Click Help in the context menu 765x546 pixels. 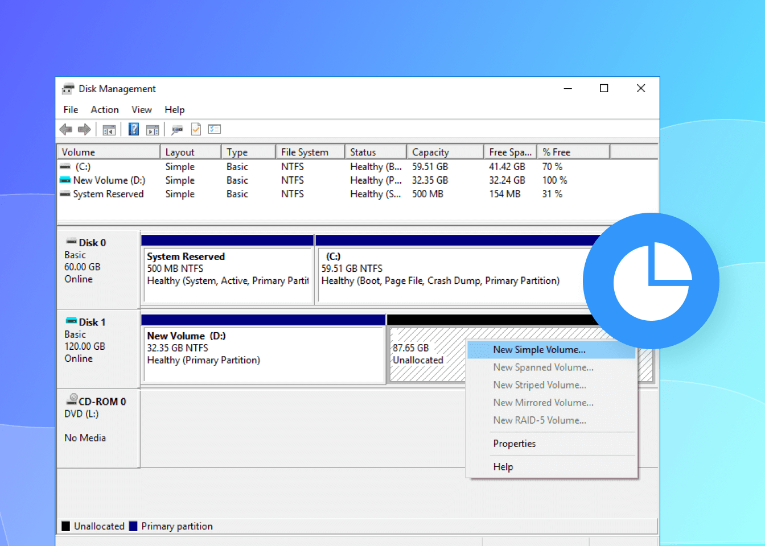click(x=503, y=466)
